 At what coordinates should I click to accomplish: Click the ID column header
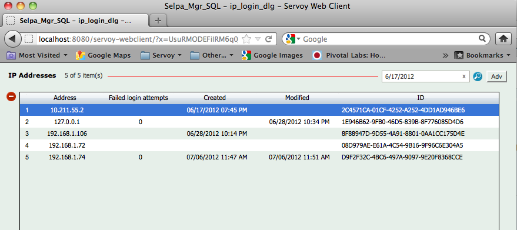click(x=420, y=98)
